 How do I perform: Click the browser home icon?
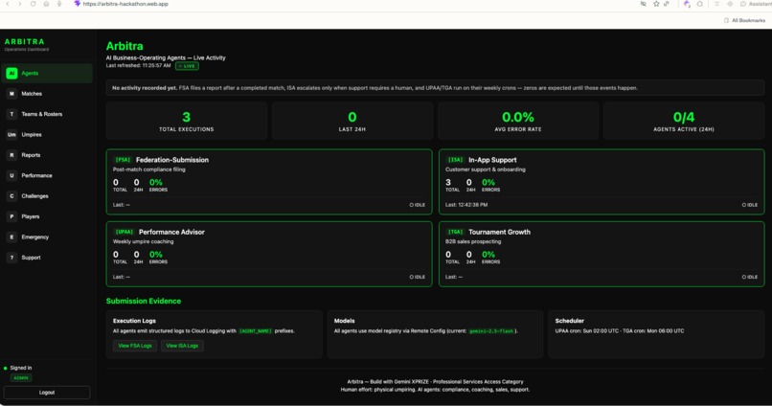point(46,4)
